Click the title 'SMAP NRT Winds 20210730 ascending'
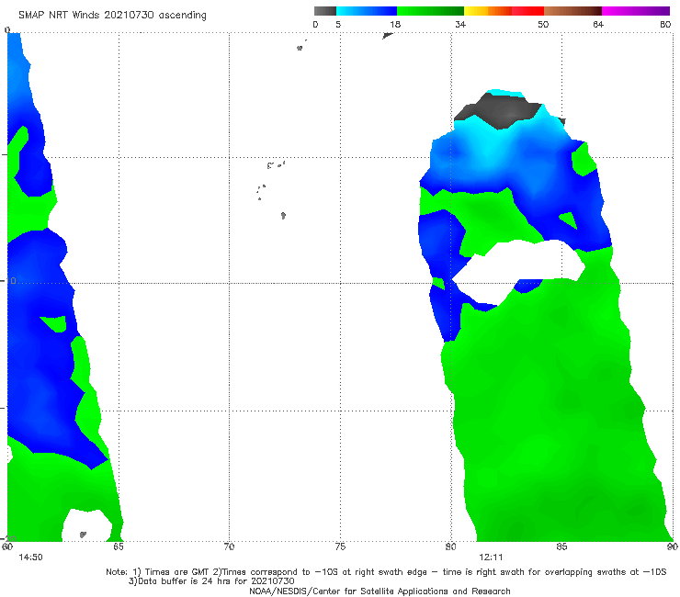The width and height of the screenshot is (680, 597). [x=112, y=15]
